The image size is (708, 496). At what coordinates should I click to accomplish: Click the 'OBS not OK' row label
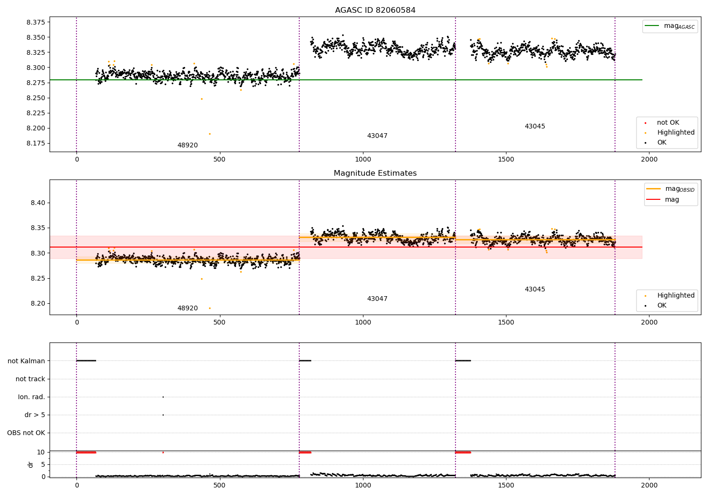[x=26, y=433]
